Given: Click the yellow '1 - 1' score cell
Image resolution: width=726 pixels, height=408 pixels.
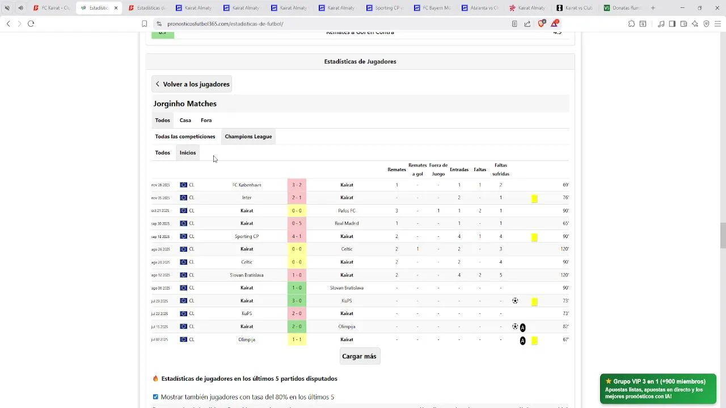Looking at the screenshot, I should click(297, 339).
